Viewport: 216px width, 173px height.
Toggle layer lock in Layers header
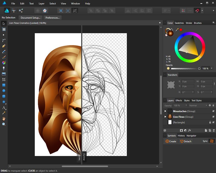coord(213,105)
